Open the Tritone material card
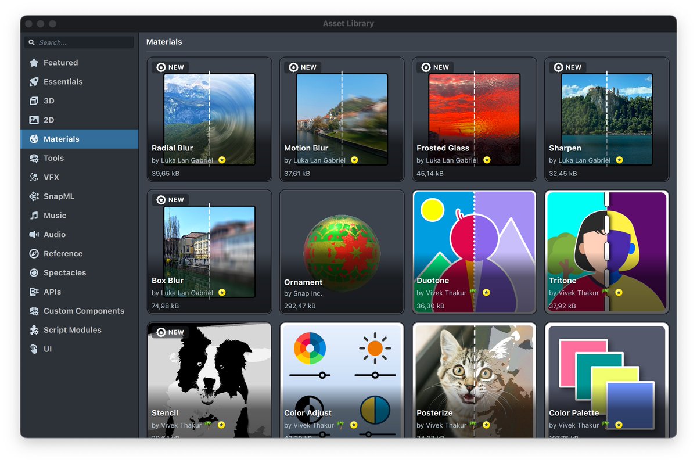This screenshot has width=697, height=463. [x=606, y=252]
